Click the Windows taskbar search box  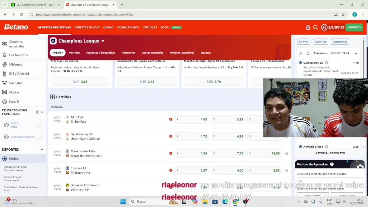(x=154, y=202)
